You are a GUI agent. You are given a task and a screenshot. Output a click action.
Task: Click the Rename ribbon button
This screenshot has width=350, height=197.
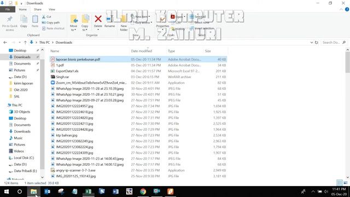click(109, 21)
